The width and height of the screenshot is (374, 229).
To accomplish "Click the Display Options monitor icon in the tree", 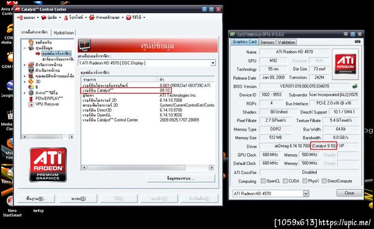I will [31, 71].
